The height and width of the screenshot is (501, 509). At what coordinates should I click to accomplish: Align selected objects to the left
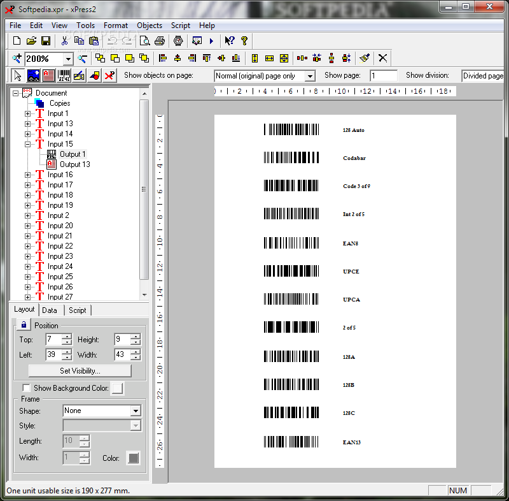163,59
